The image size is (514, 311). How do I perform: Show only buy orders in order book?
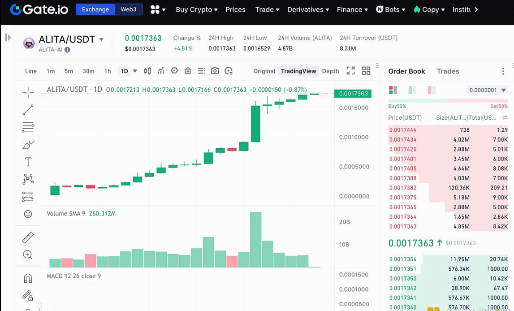[412, 90]
